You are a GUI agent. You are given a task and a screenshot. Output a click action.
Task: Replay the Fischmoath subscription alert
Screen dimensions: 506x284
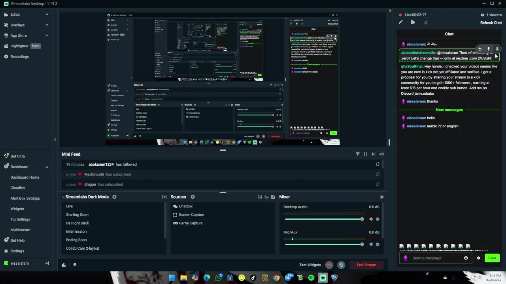point(378,174)
